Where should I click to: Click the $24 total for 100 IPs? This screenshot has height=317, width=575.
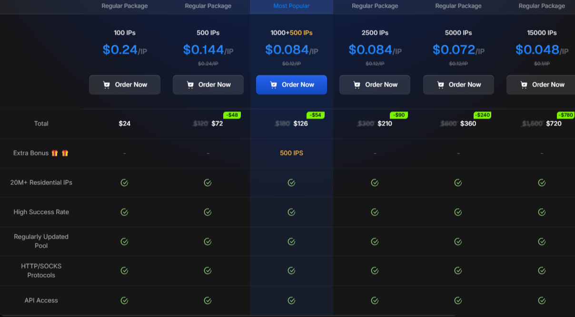point(125,124)
